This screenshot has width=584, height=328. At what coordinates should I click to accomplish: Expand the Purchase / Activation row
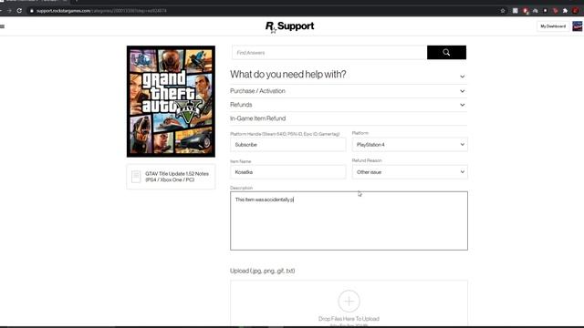pos(349,91)
